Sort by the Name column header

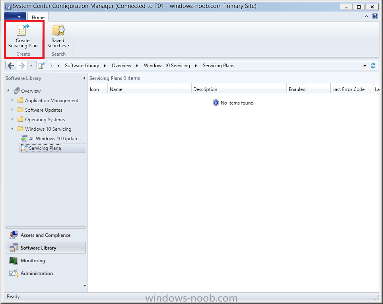click(149, 89)
